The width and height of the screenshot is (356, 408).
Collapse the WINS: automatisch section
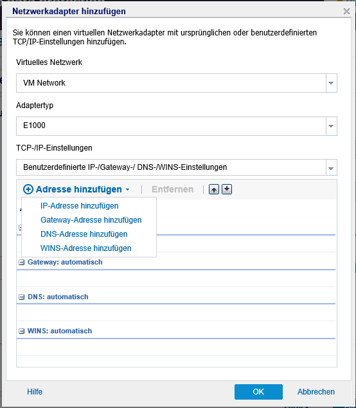click(22, 331)
